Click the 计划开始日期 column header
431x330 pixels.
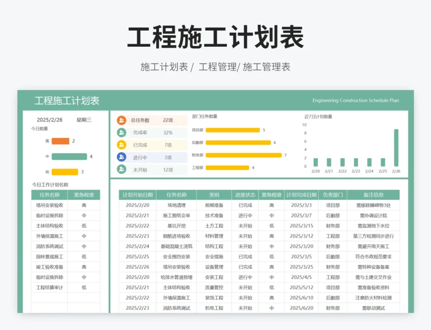(x=137, y=195)
